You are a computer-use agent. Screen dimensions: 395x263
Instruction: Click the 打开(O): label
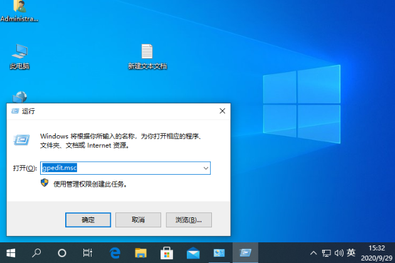[x=25, y=168]
